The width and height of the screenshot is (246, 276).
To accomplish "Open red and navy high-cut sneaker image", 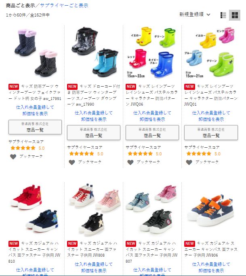I will 35,209.
